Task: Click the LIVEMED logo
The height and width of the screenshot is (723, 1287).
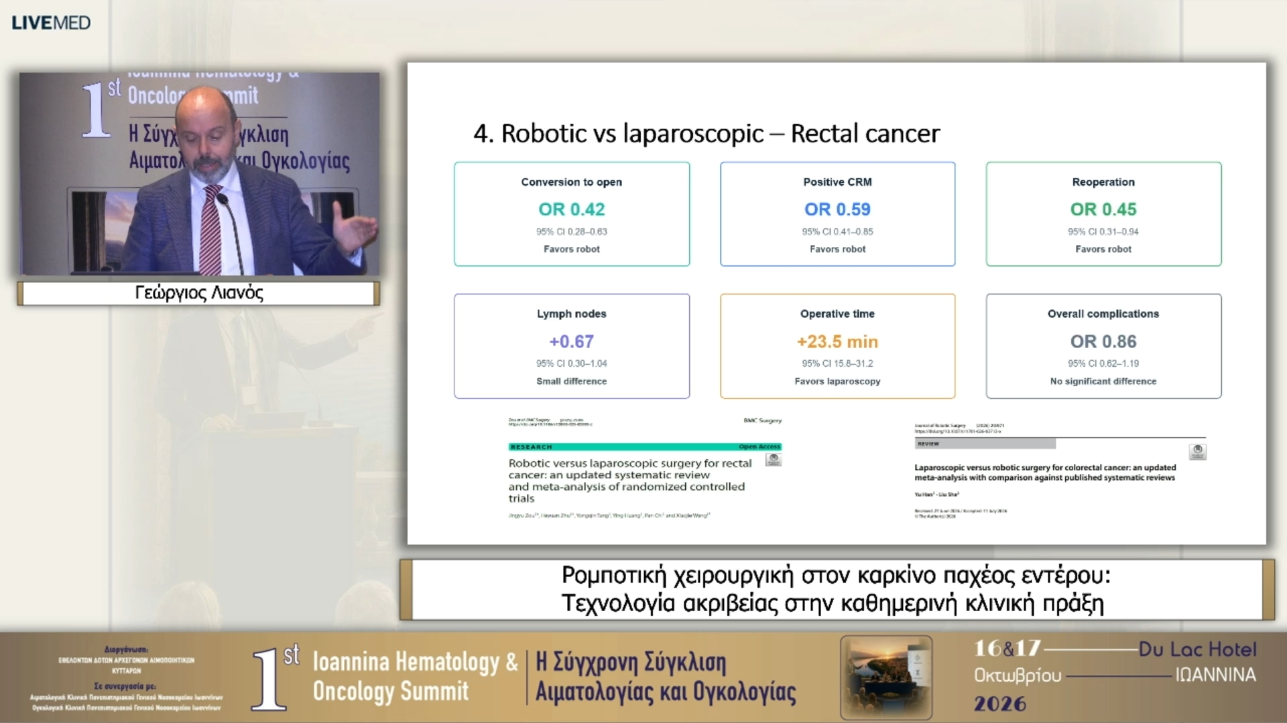Action: click(51, 23)
